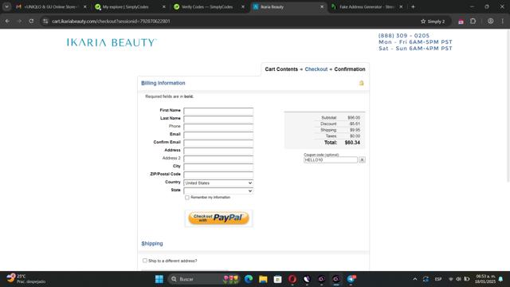Viewport: 510px width, 287px height.
Task: Click the Ikaria Beauty logo
Action: click(x=112, y=42)
